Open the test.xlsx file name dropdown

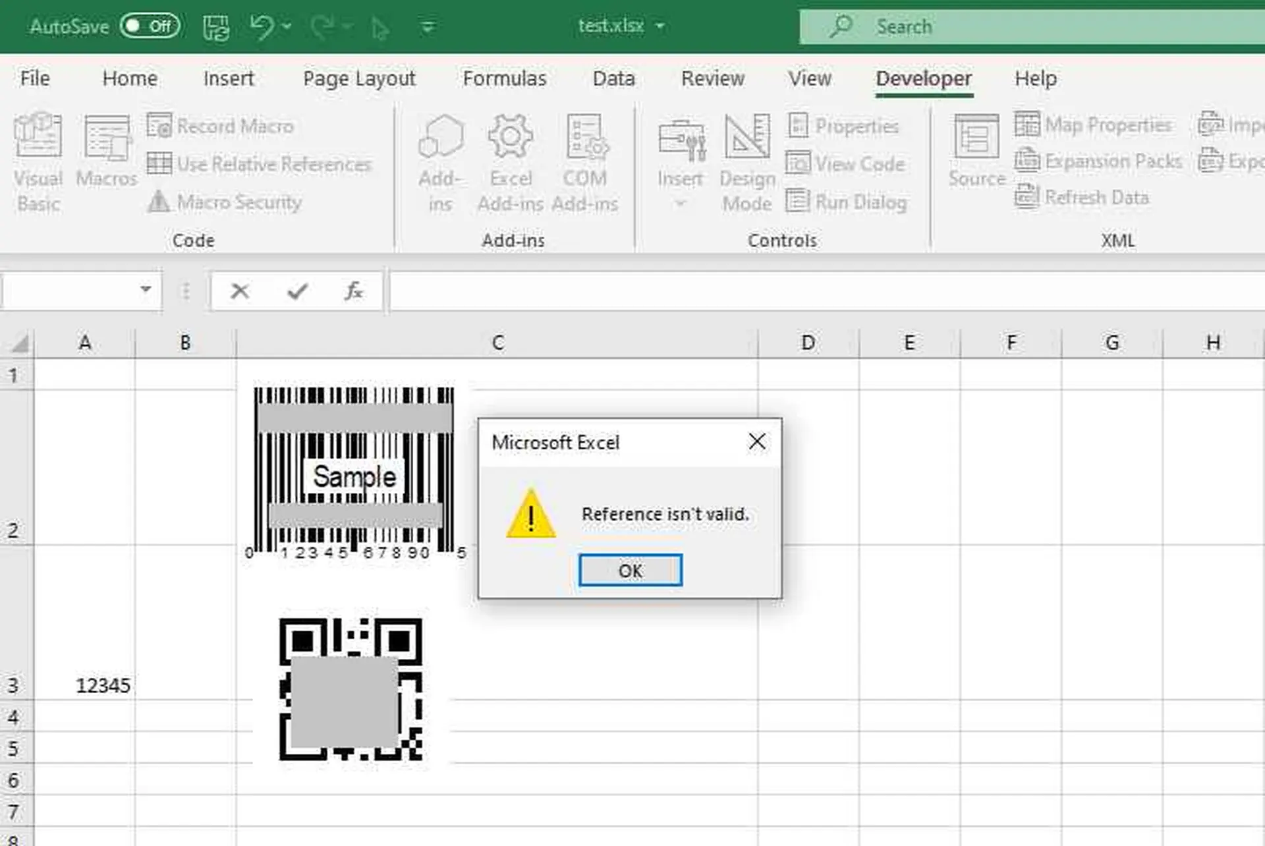pos(660,26)
